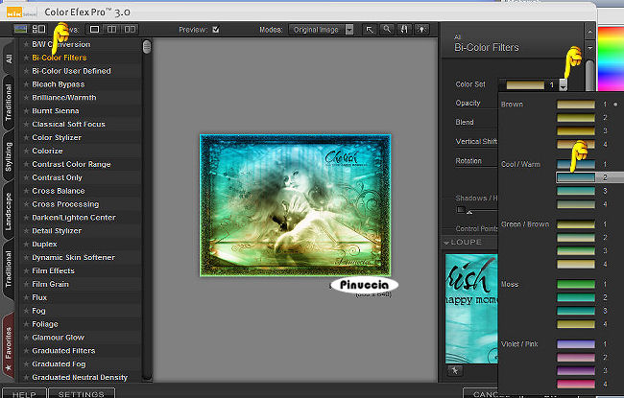Choose Brown color set 1
The width and height of the screenshot is (624, 398).
(x=576, y=105)
